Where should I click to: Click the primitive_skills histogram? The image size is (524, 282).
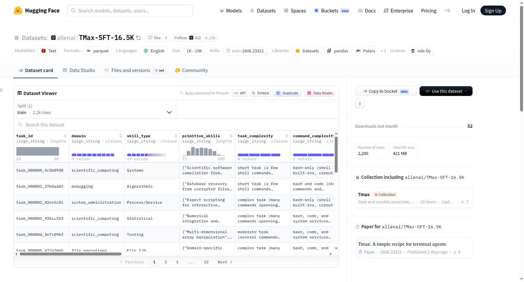click(x=204, y=151)
